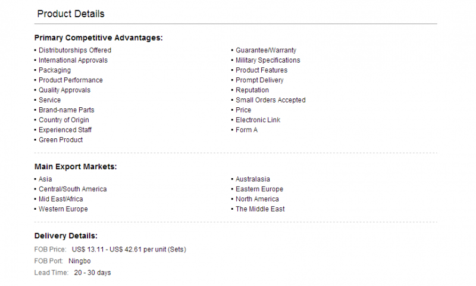The image size is (476, 286).
Task: Click Main Export Markets heading
Action: (76, 167)
